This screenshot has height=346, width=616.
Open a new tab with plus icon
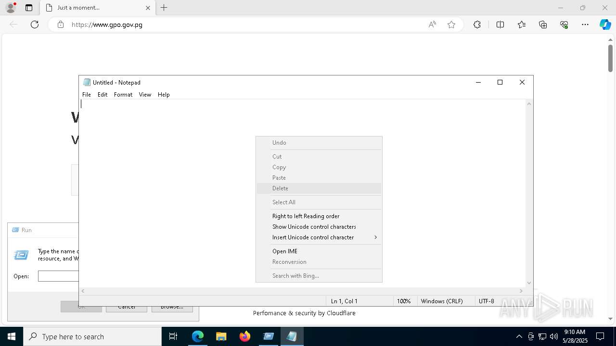coord(164,8)
